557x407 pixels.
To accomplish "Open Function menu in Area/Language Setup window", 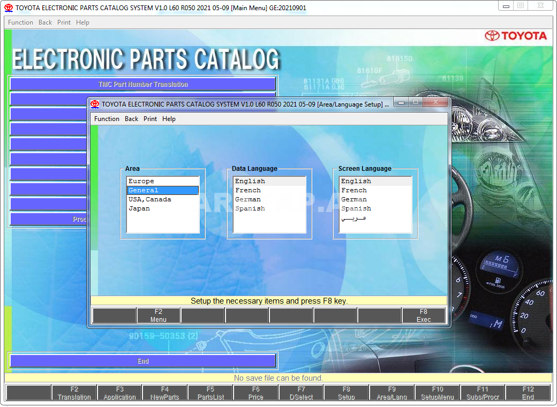I will click(x=107, y=119).
